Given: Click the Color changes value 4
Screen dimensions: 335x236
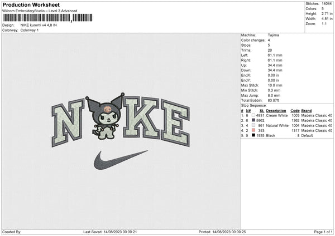Looking at the screenshot, I should (269, 40).
